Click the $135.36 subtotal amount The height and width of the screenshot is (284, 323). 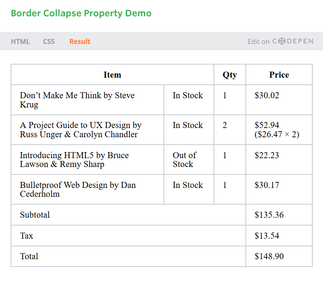(x=269, y=215)
